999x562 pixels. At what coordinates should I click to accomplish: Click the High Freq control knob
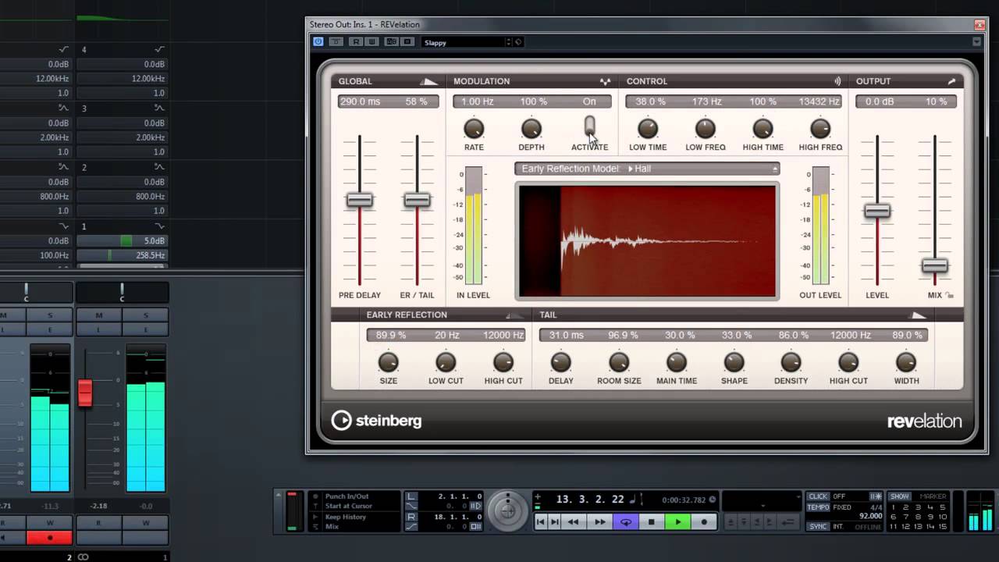tap(820, 129)
